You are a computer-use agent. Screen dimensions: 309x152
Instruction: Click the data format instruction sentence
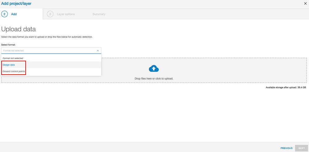click(47, 37)
